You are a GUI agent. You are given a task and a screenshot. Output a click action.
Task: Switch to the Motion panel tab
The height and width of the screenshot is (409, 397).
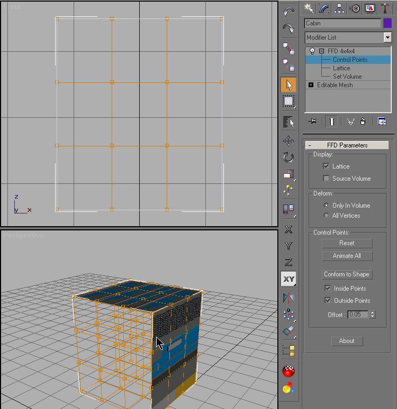(355, 8)
